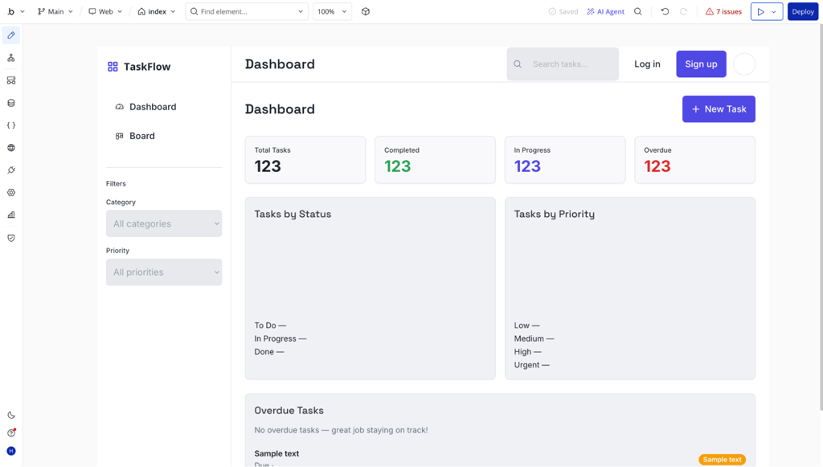
Task: Click the 'Medium —' legend text
Action: click(x=534, y=338)
